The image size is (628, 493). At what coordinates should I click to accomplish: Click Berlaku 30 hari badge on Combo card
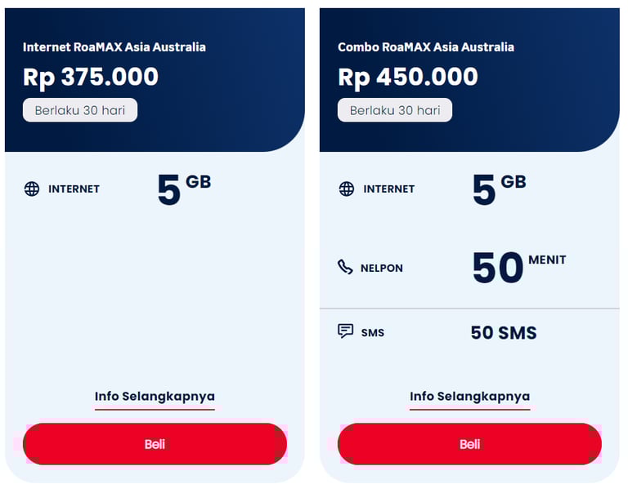(x=395, y=110)
